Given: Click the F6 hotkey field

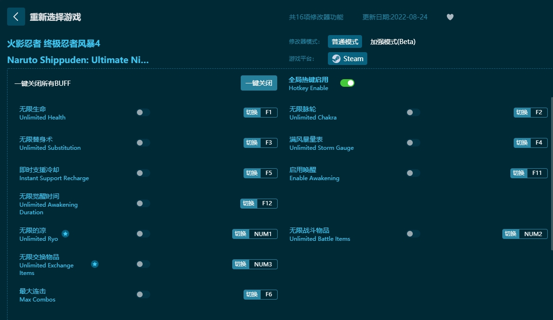Looking at the screenshot, I should tap(269, 294).
